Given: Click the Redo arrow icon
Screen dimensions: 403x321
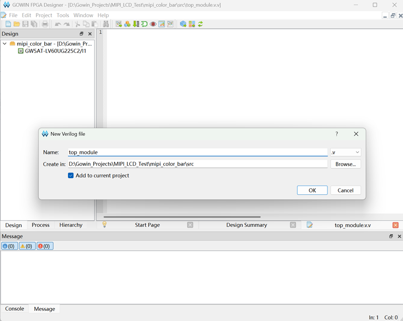Looking at the screenshot, I should click(67, 24).
